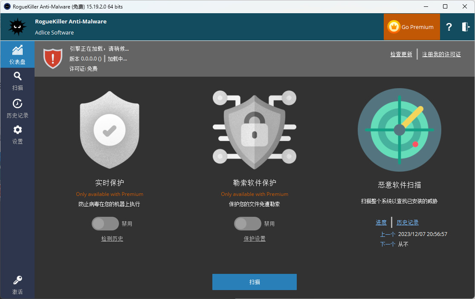Click the 下一个 label
475x299 pixels.
click(x=388, y=244)
